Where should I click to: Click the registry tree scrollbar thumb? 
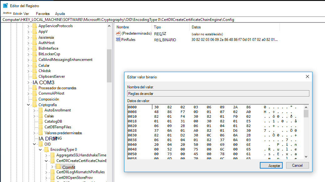point(109,66)
